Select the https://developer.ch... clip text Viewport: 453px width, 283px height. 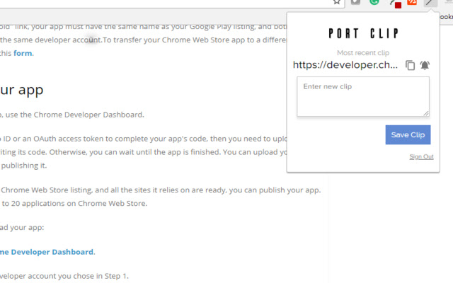pyautogui.click(x=345, y=65)
